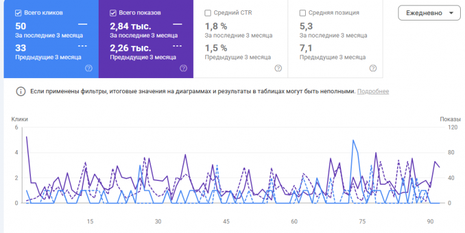Enable the Средняя позиция checkbox
465x233 pixels.
point(303,13)
